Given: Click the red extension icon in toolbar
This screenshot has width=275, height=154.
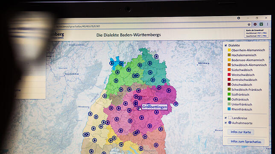Looking at the screenshot, I should tap(255, 24).
